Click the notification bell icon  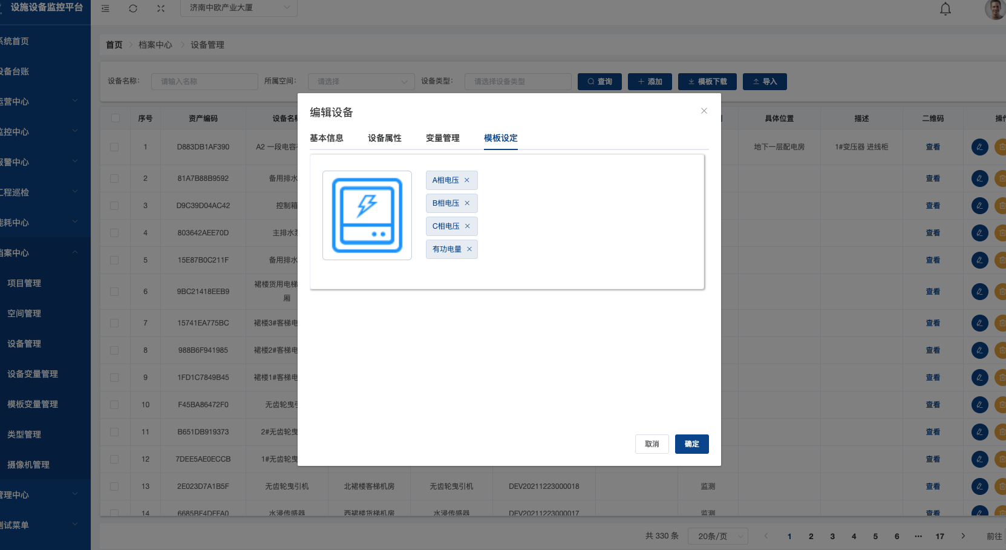click(945, 8)
